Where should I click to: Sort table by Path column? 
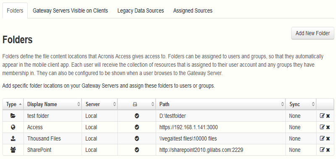point(221,104)
